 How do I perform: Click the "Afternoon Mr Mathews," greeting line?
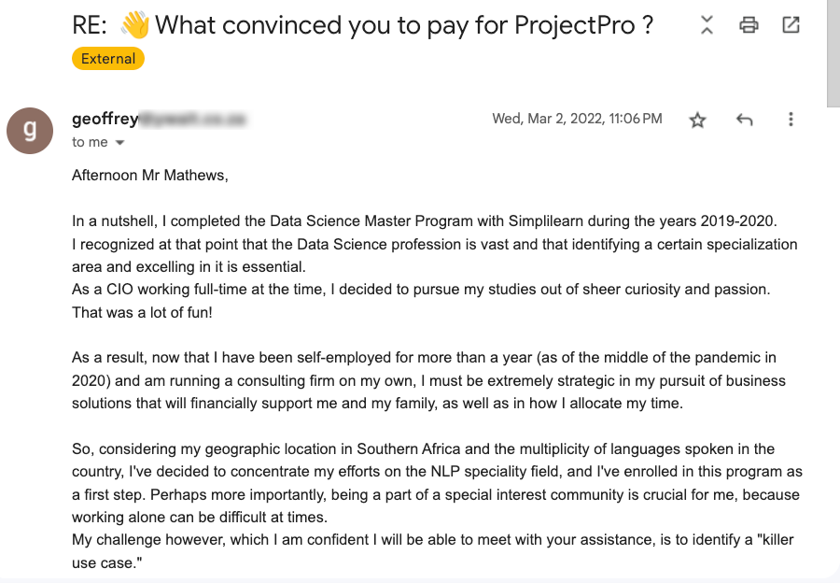click(x=149, y=175)
